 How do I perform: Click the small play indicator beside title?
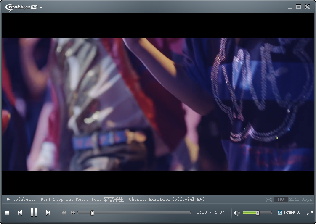click(x=8, y=199)
